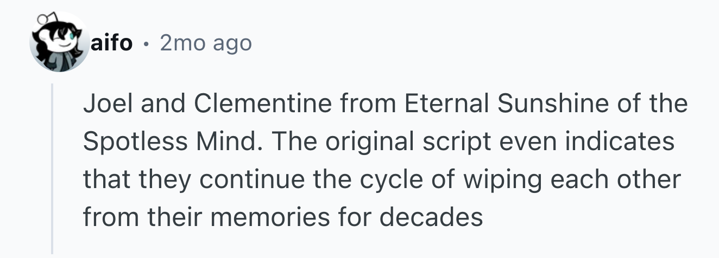Open the aifo username profile link
Screen dimensions: 719x258
pos(112,43)
